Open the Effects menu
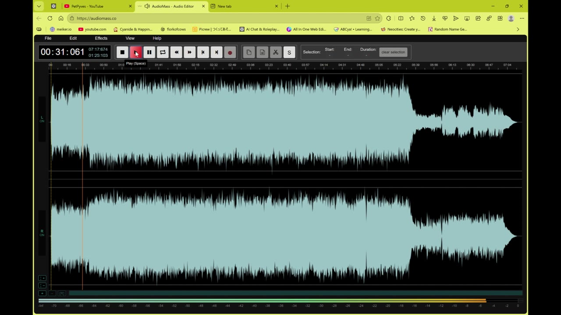The image size is (561, 315). [101, 38]
